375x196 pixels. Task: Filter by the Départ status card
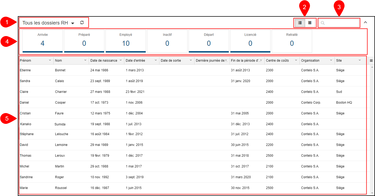click(x=209, y=41)
